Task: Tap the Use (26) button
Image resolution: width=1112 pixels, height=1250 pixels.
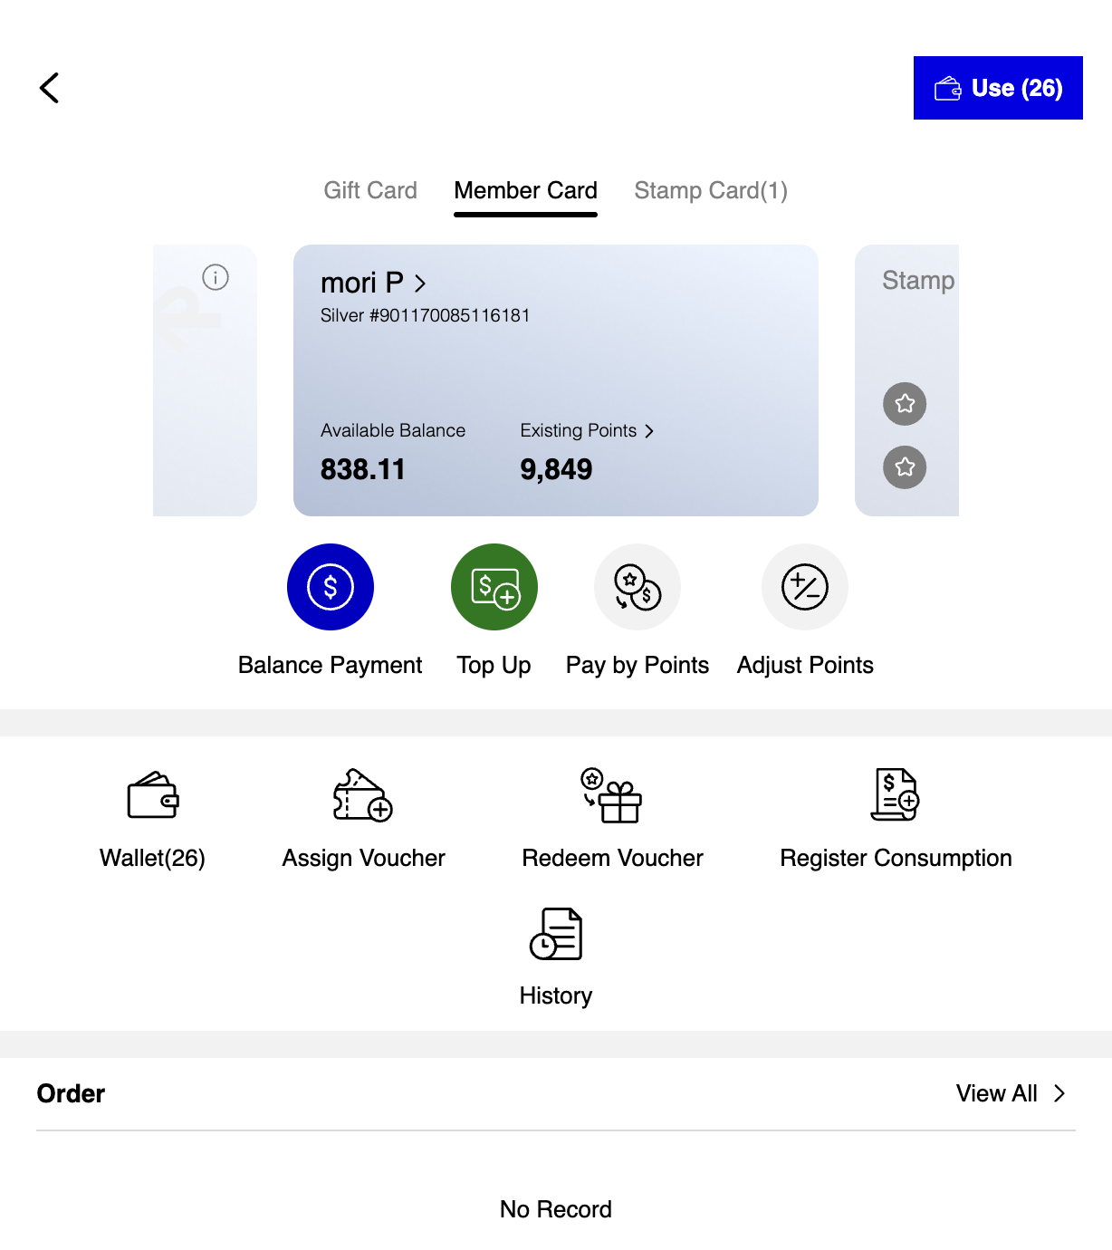Action: tap(998, 88)
